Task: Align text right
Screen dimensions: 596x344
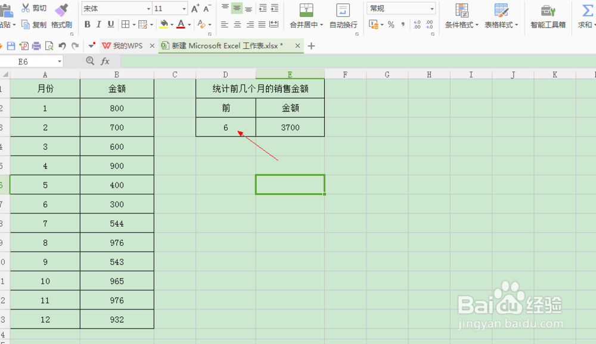Action: point(250,24)
